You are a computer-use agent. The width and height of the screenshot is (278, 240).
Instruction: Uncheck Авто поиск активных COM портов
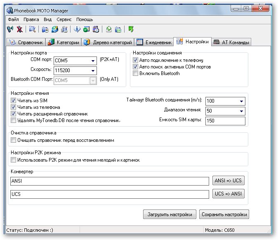pyautogui.click(x=135, y=67)
